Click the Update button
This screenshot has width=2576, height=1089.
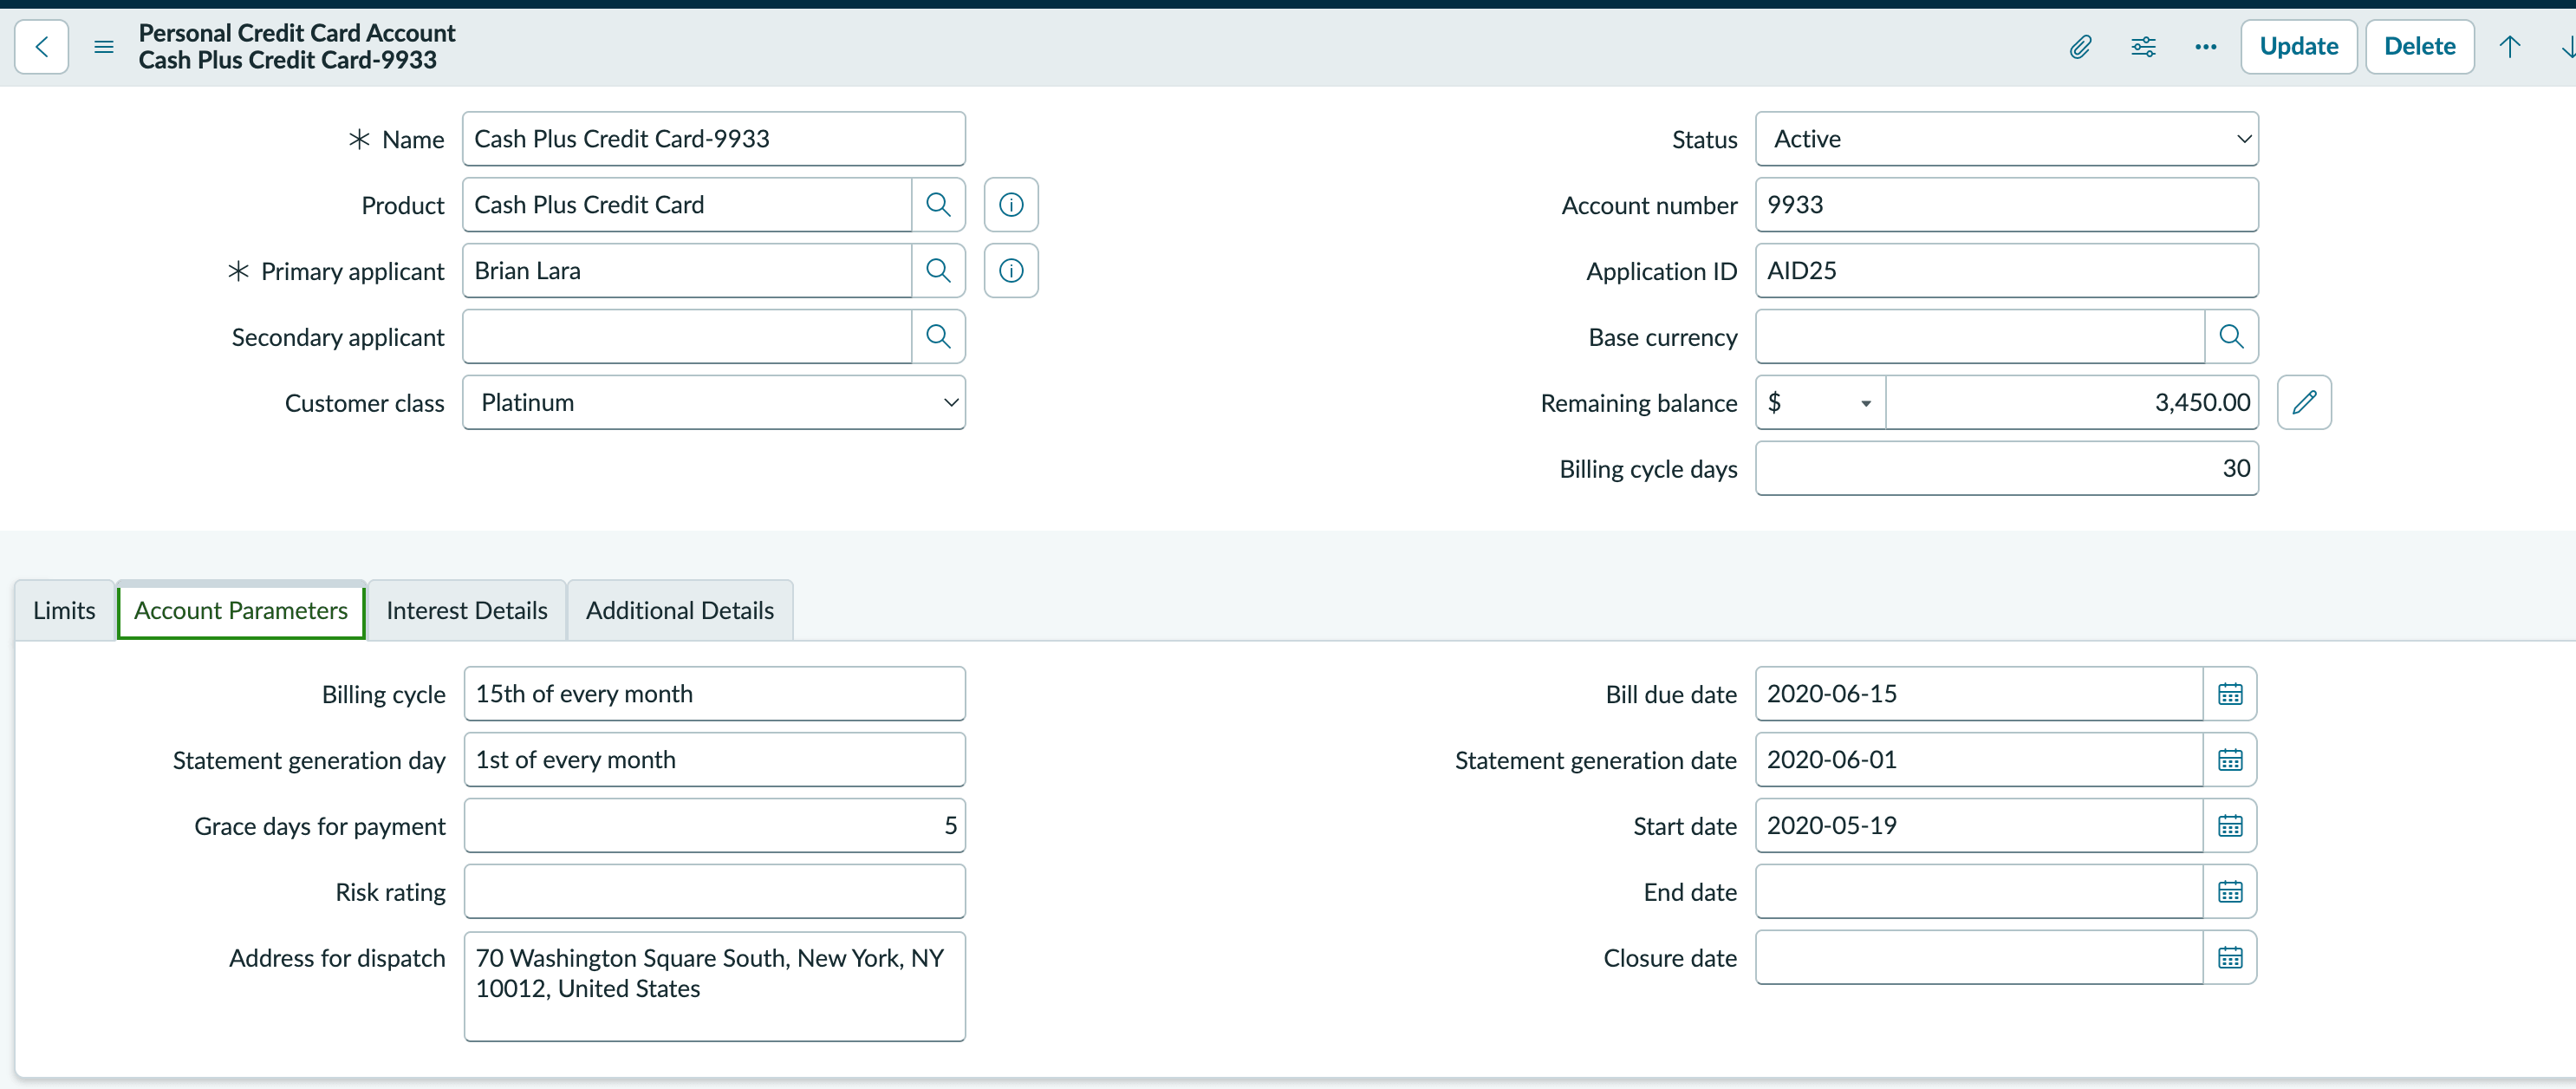[x=2298, y=47]
